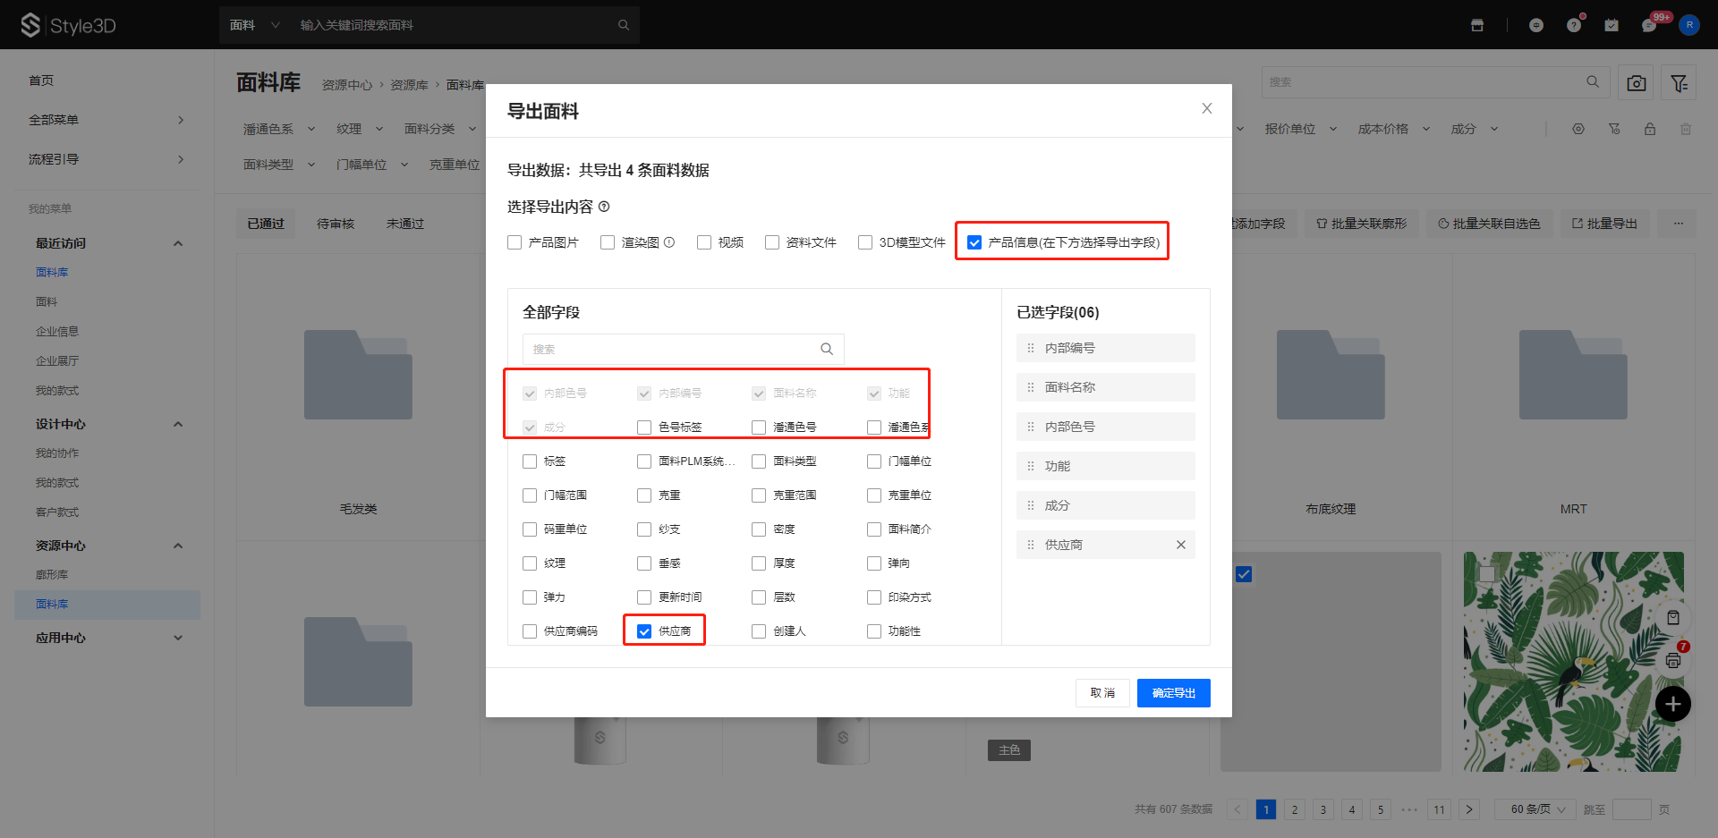Click the camera image search icon

(x=1636, y=83)
